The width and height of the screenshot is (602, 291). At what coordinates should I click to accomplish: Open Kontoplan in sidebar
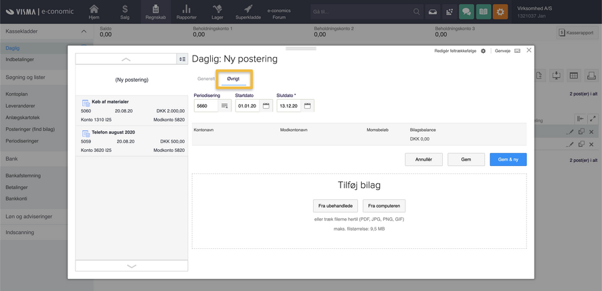point(17,94)
